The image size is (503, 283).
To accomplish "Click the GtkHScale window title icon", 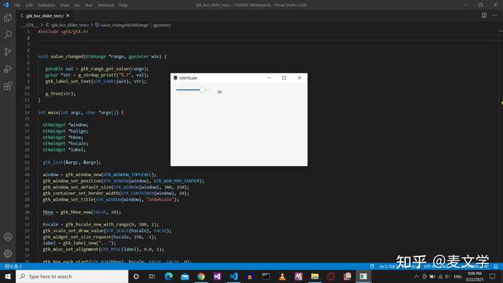I will click(175, 78).
